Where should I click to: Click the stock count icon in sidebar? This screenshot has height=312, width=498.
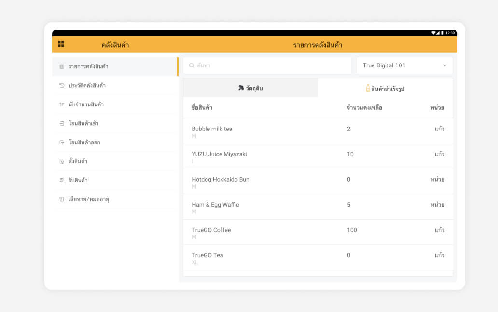[62, 104]
